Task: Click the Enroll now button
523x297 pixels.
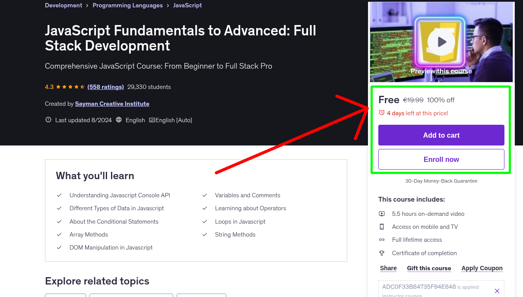Action: tap(441, 159)
